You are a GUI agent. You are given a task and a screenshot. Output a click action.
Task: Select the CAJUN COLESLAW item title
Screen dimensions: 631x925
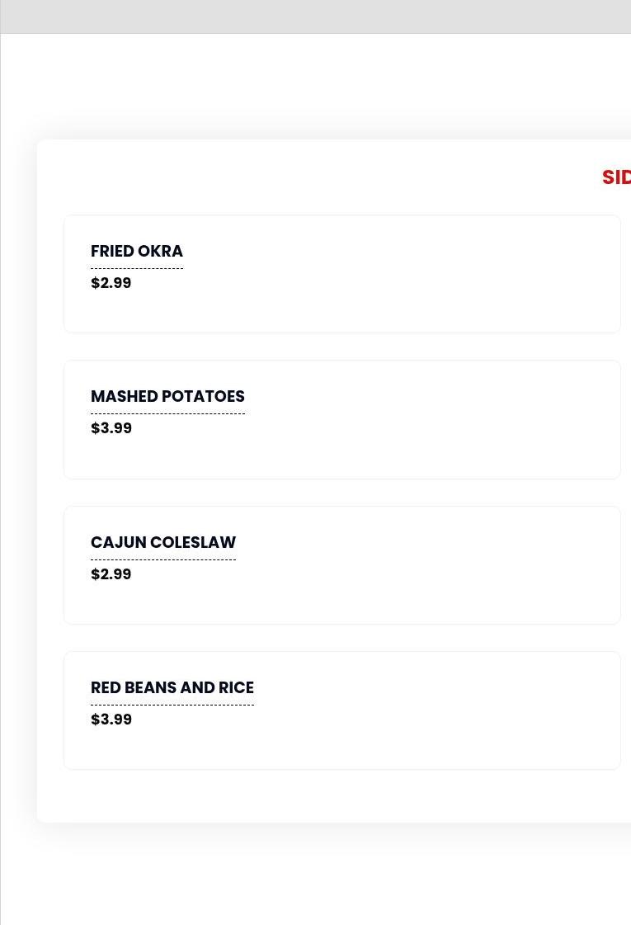[163, 542]
